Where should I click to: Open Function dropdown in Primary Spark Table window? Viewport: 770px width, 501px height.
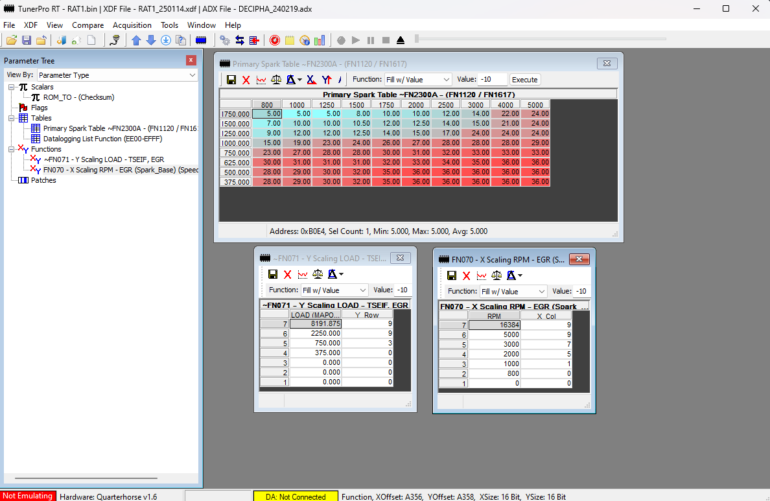[x=417, y=80]
